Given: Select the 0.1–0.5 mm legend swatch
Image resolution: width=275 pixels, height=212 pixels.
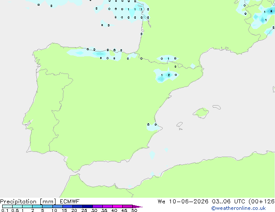Looking at the screenshot, I should coord(7,206).
